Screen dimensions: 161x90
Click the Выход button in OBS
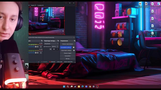click(x=67, y=59)
